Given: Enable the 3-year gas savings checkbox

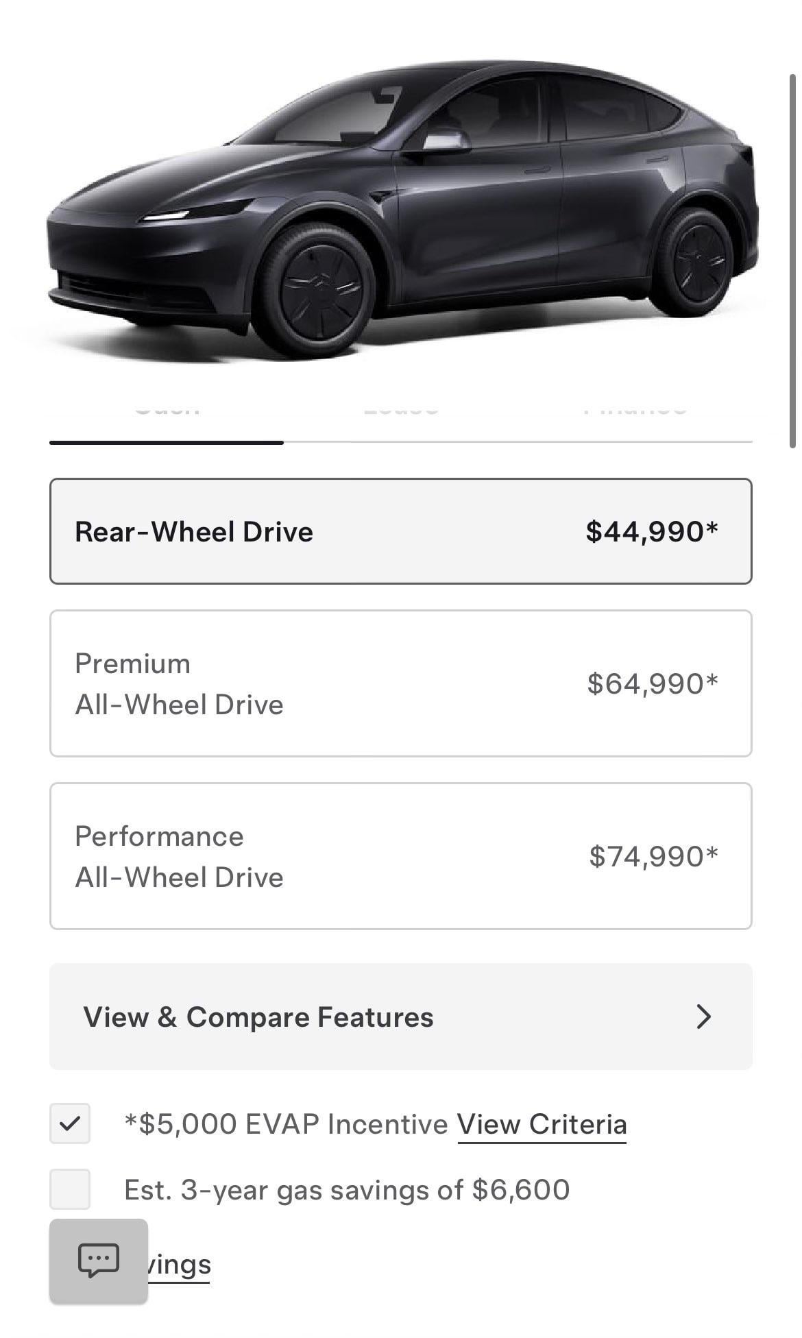Looking at the screenshot, I should (x=70, y=1189).
